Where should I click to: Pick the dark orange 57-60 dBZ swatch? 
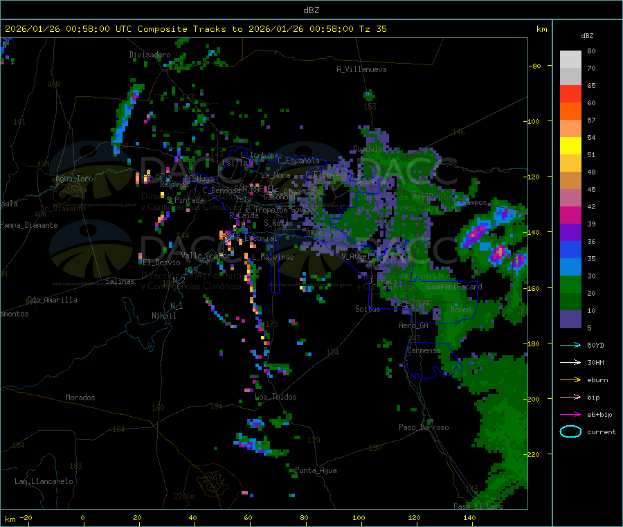(x=570, y=111)
